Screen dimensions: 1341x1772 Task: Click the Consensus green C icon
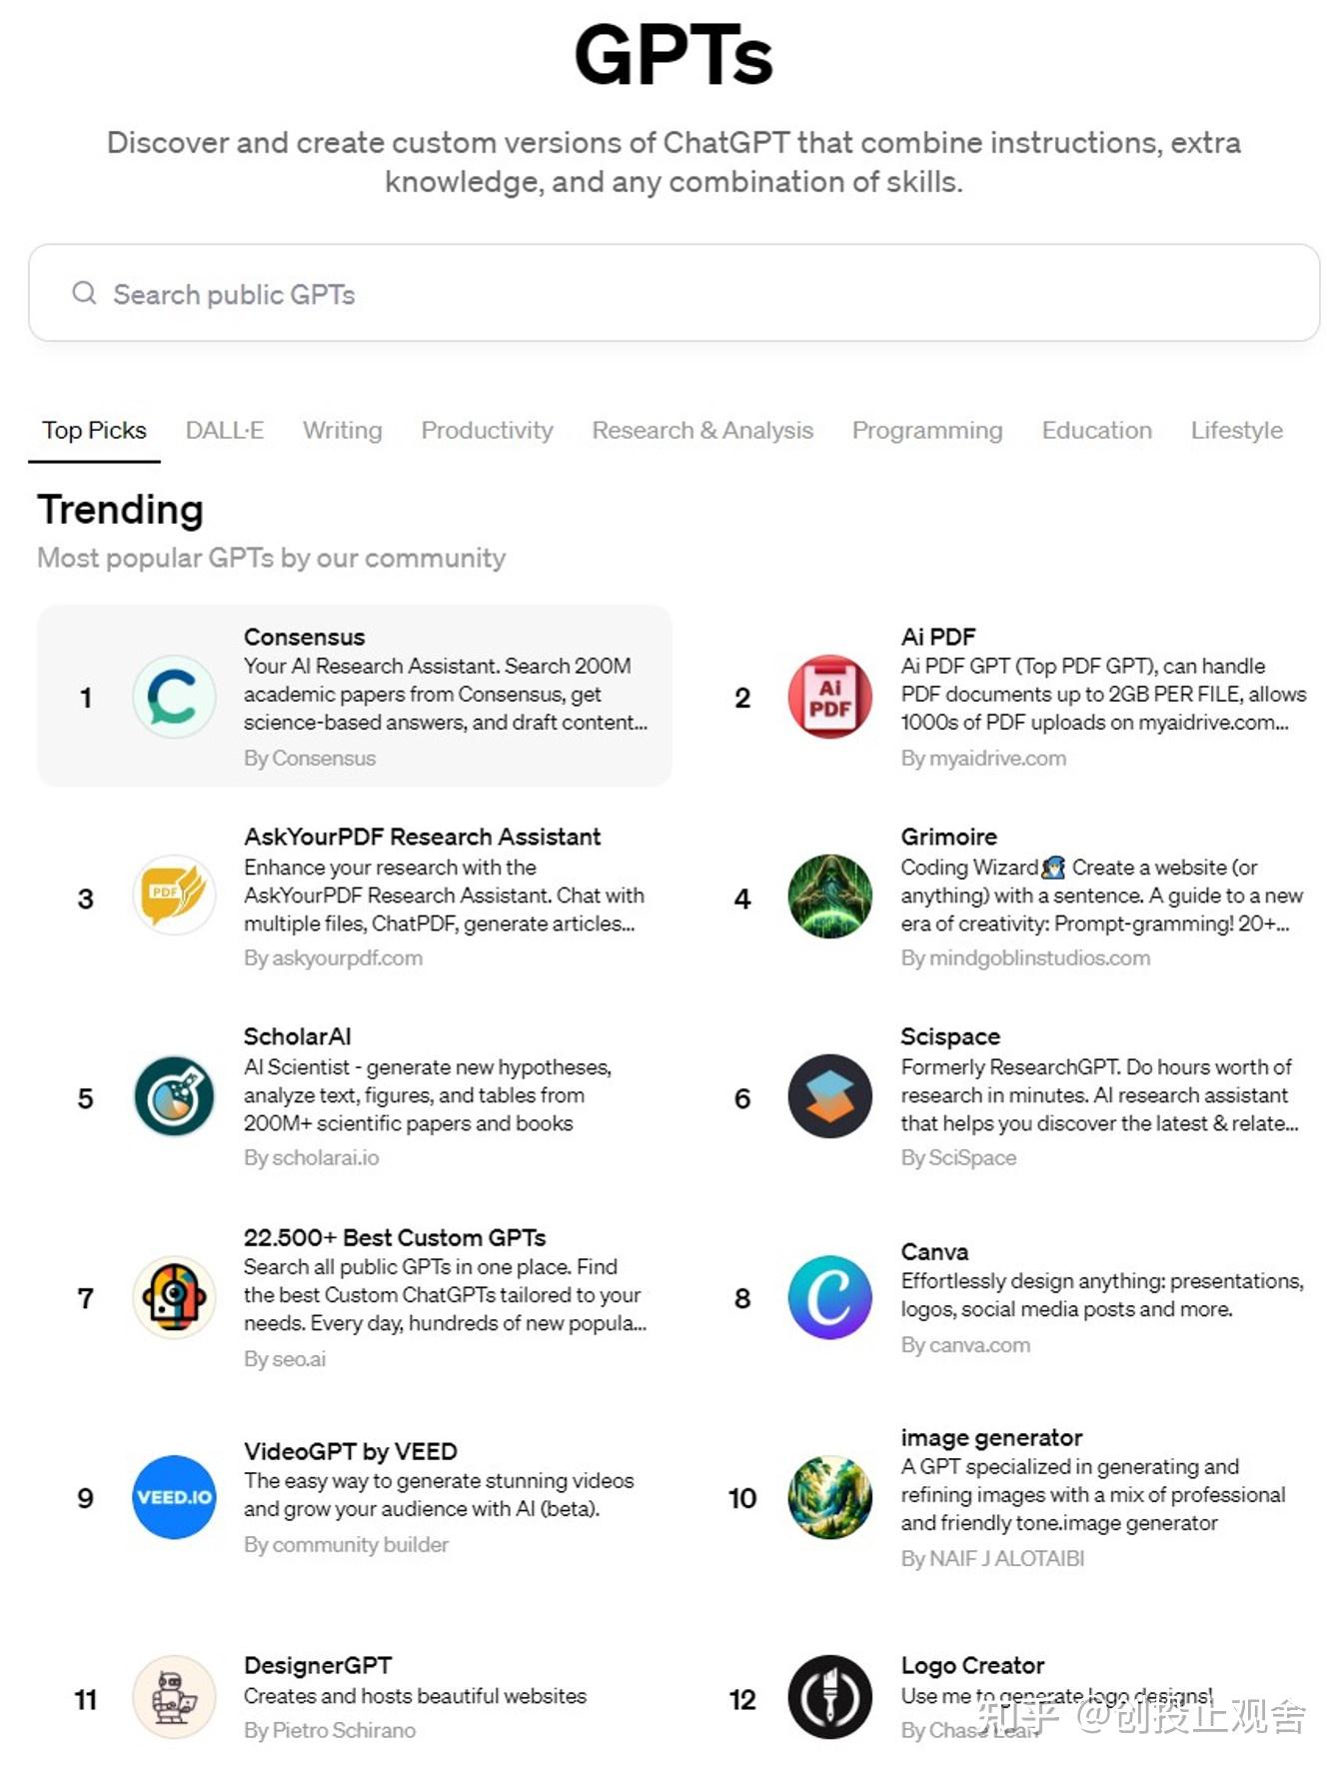point(174,697)
